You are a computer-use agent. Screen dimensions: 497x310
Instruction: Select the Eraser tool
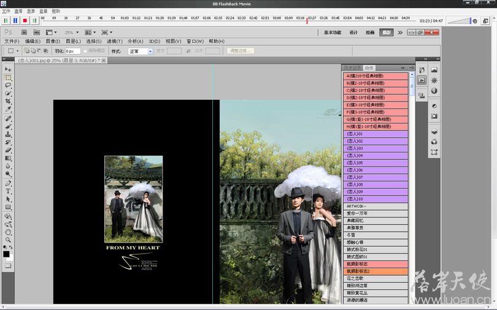[x=8, y=150]
